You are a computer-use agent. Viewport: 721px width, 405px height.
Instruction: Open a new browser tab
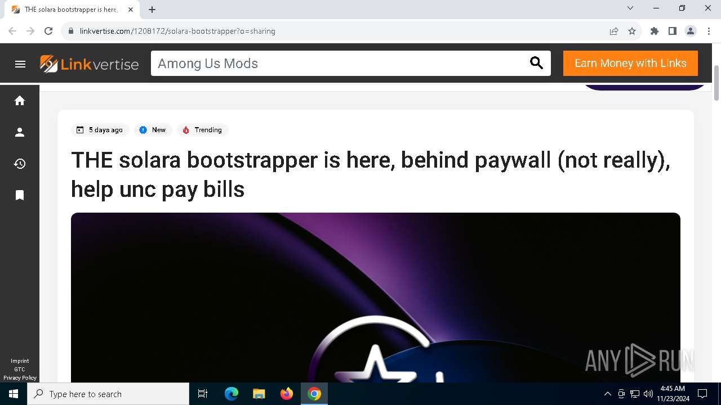[x=152, y=10]
